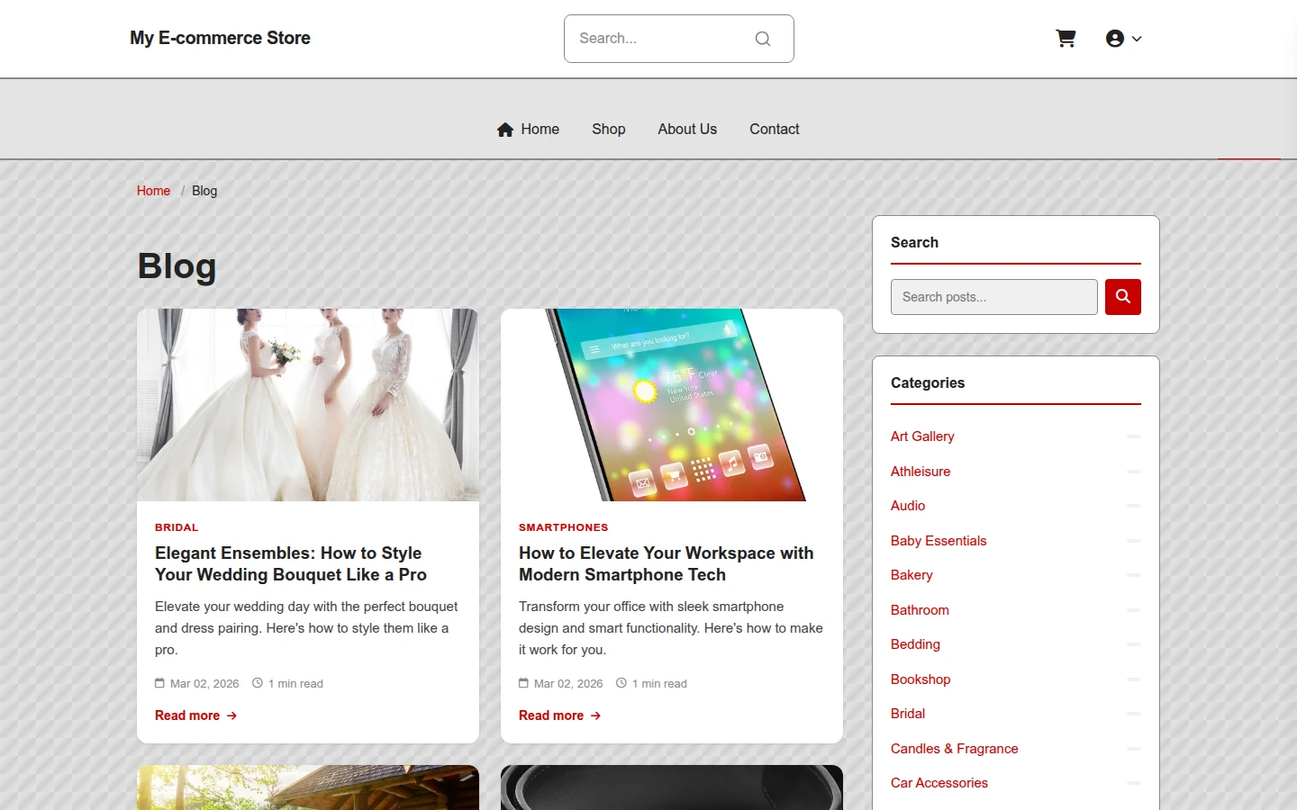This screenshot has height=810, width=1297.
Task: Open the smartphone post image
Action: [x=672, y=405]
